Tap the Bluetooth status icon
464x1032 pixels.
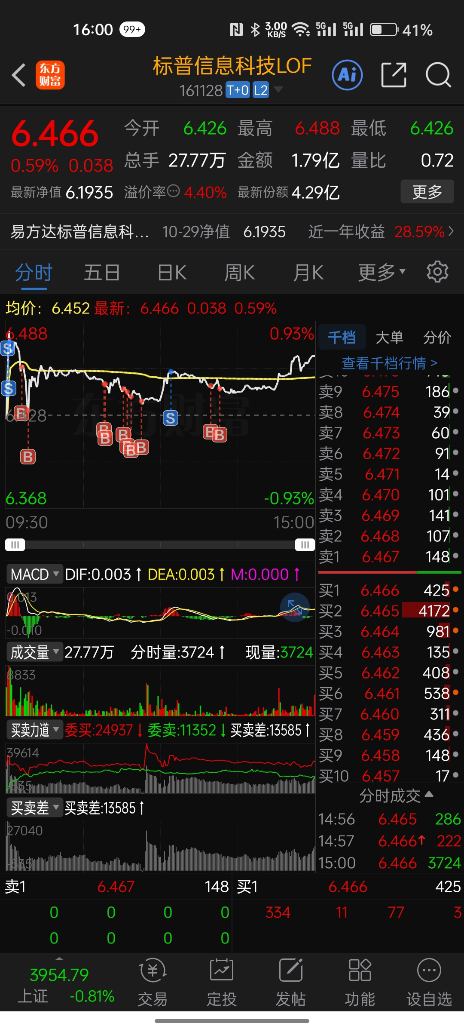tap(255, 30)
